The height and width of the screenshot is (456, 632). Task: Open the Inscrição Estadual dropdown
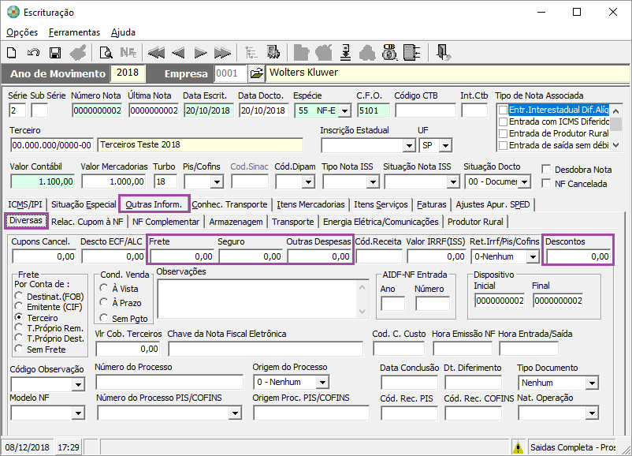pyautogui.click(x=409, y=146)
